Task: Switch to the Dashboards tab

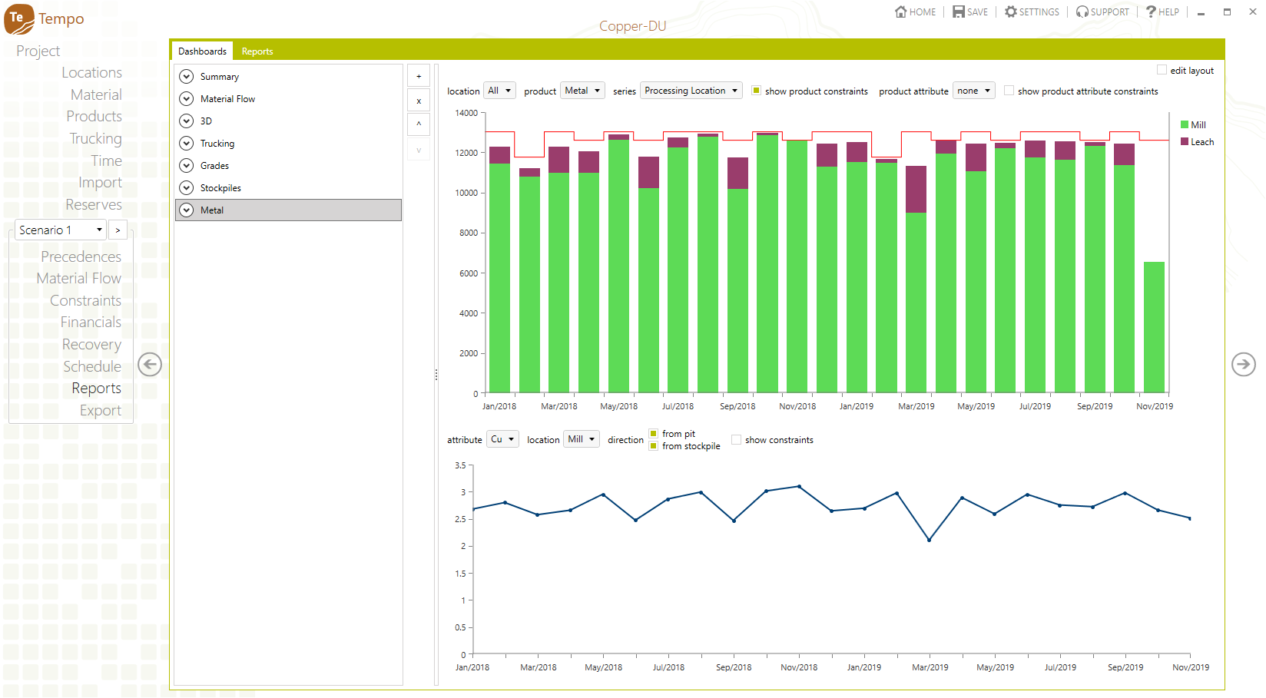Action: 202,51
